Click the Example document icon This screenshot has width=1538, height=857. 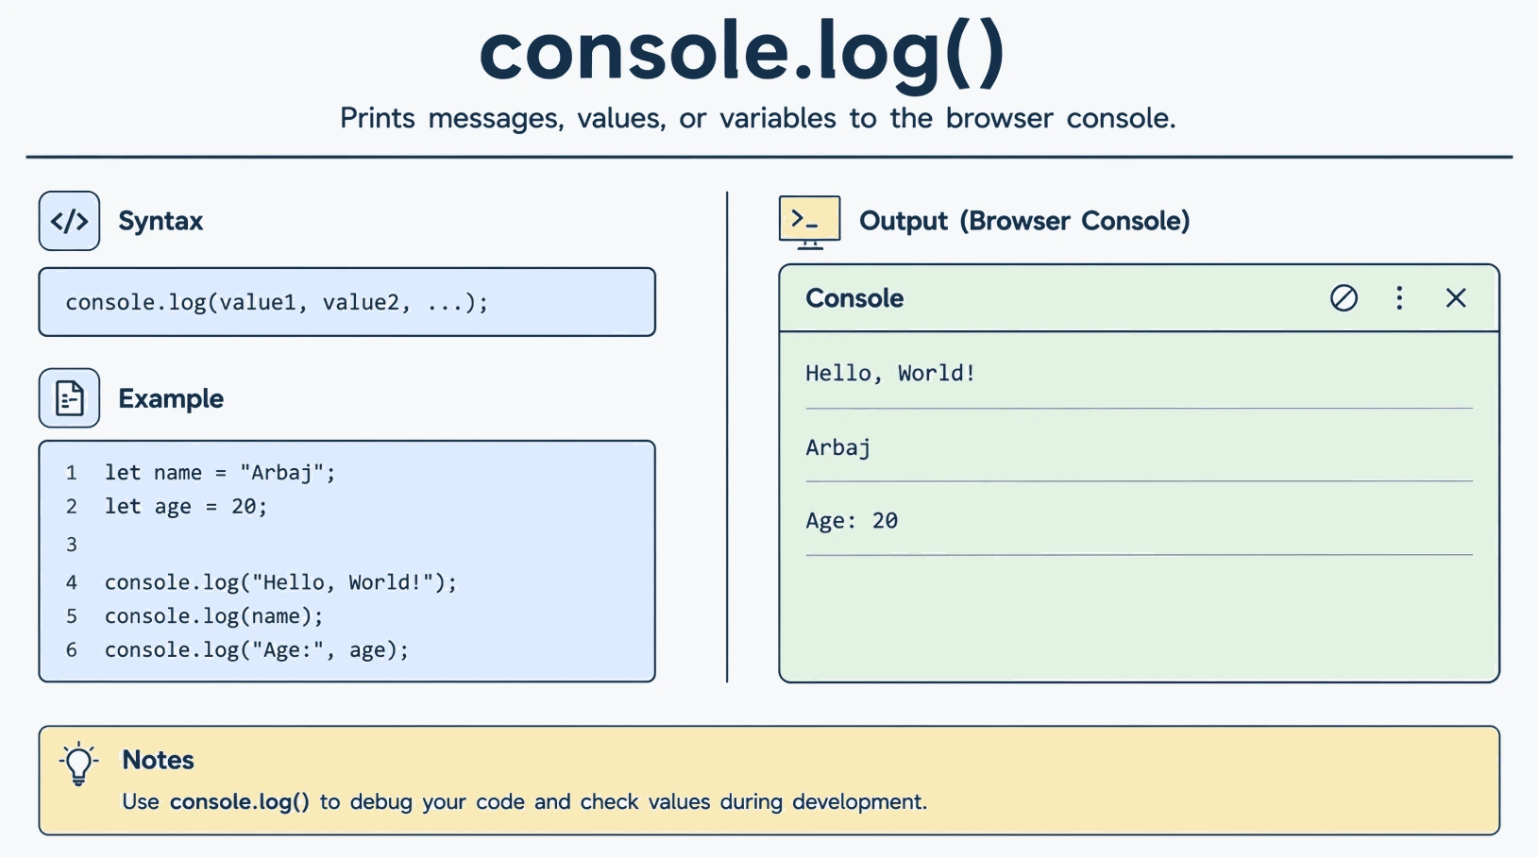point(69,398)
